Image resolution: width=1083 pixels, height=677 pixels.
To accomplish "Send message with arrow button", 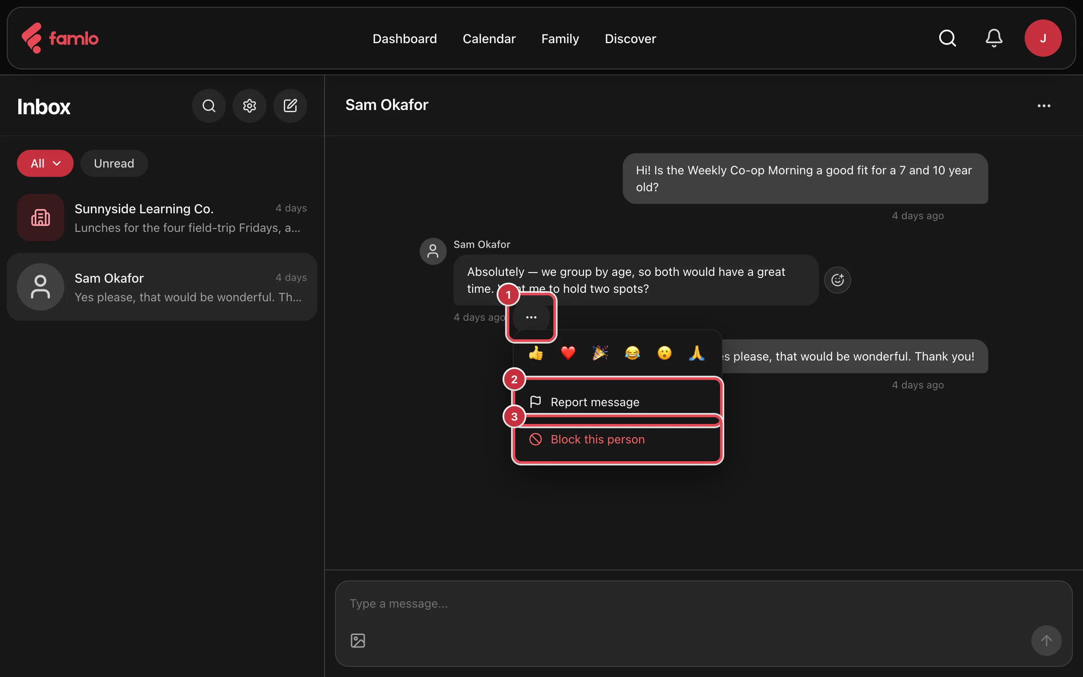I will point(1046,640).
